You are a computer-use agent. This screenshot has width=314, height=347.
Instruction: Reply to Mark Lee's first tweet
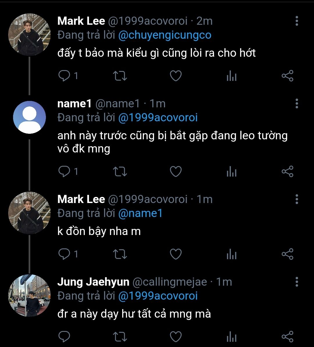point(64,76)
